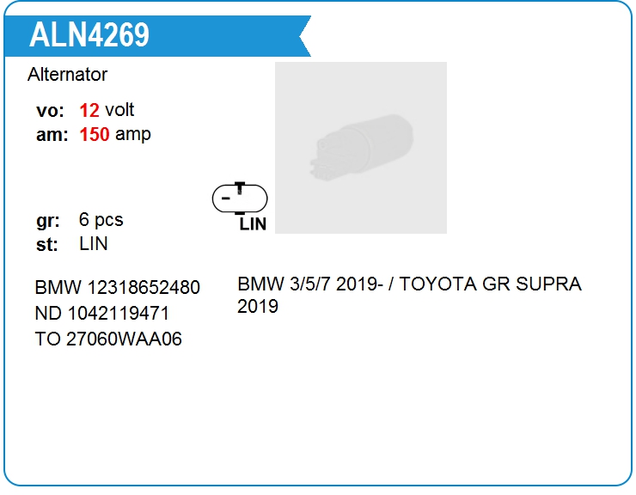Click the blue banner arrow tip
636x495 pixels.
pos(304,36)
